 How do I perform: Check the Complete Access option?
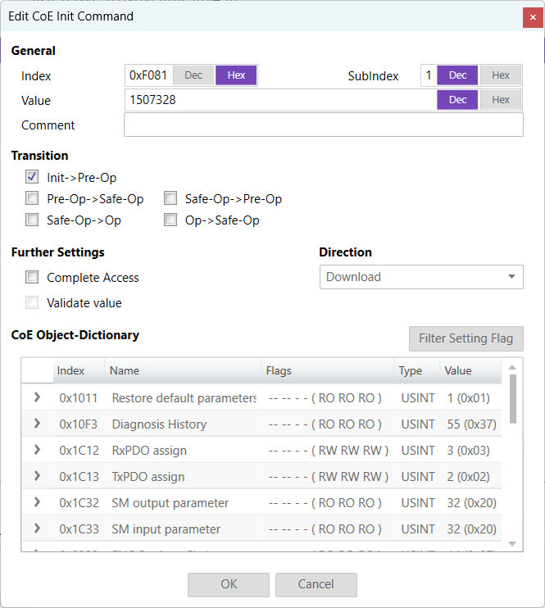tap(32, 277)
